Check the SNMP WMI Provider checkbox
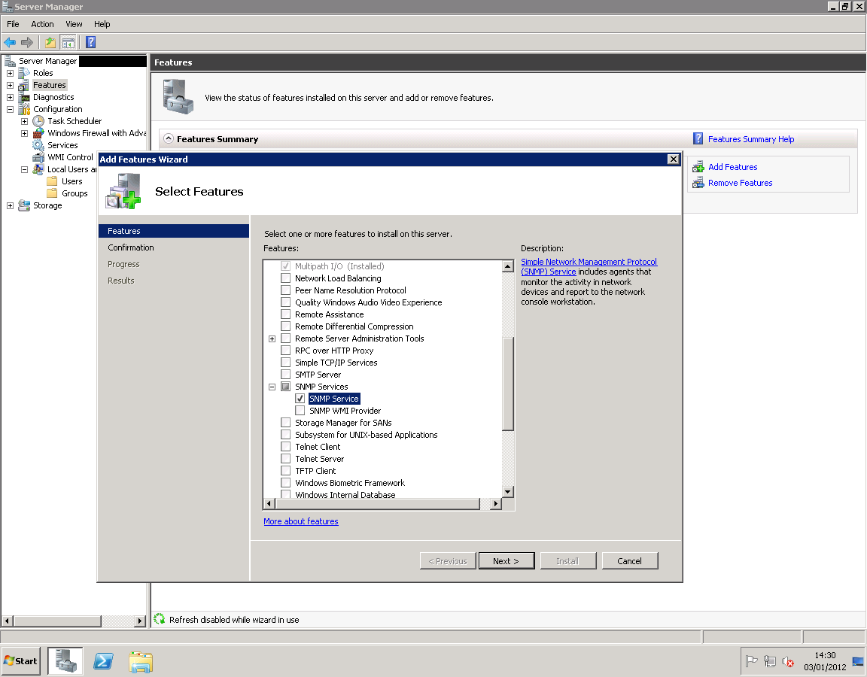The width and height of the screenshot is (867, 677). click(x=300, y=411)
